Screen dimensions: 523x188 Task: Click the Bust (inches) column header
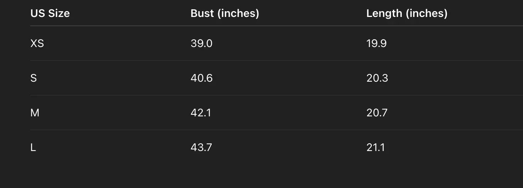pos(225,13)
